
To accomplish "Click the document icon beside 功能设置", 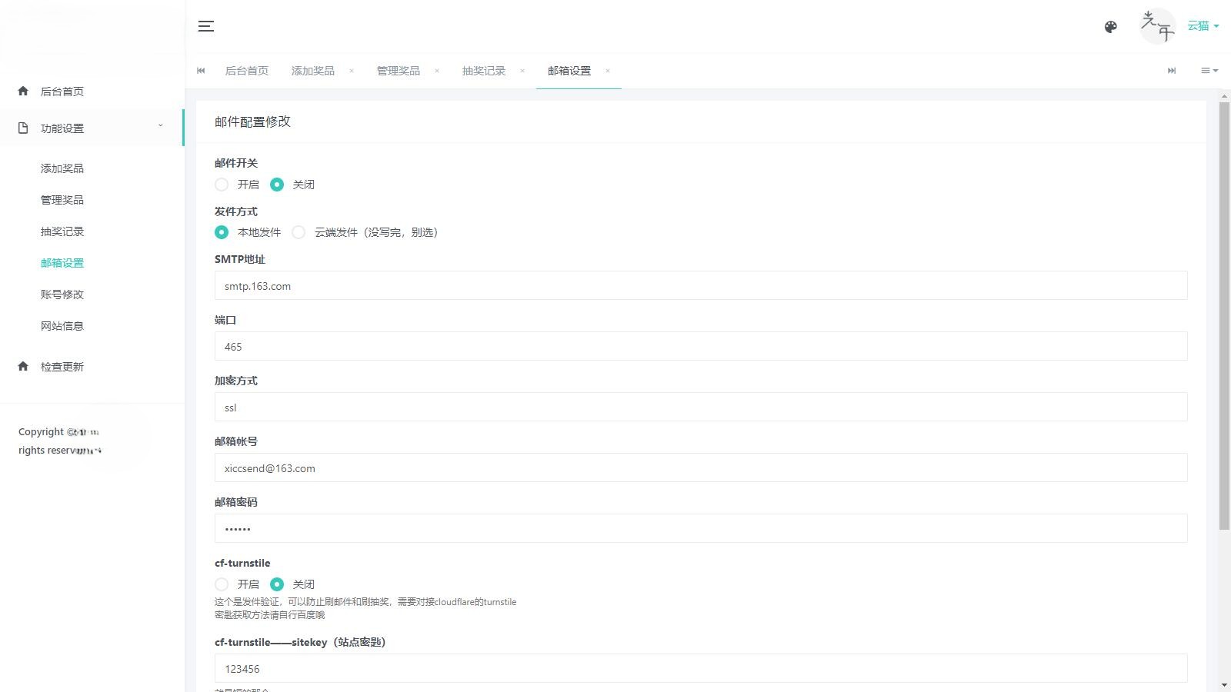I will (23, 128).
